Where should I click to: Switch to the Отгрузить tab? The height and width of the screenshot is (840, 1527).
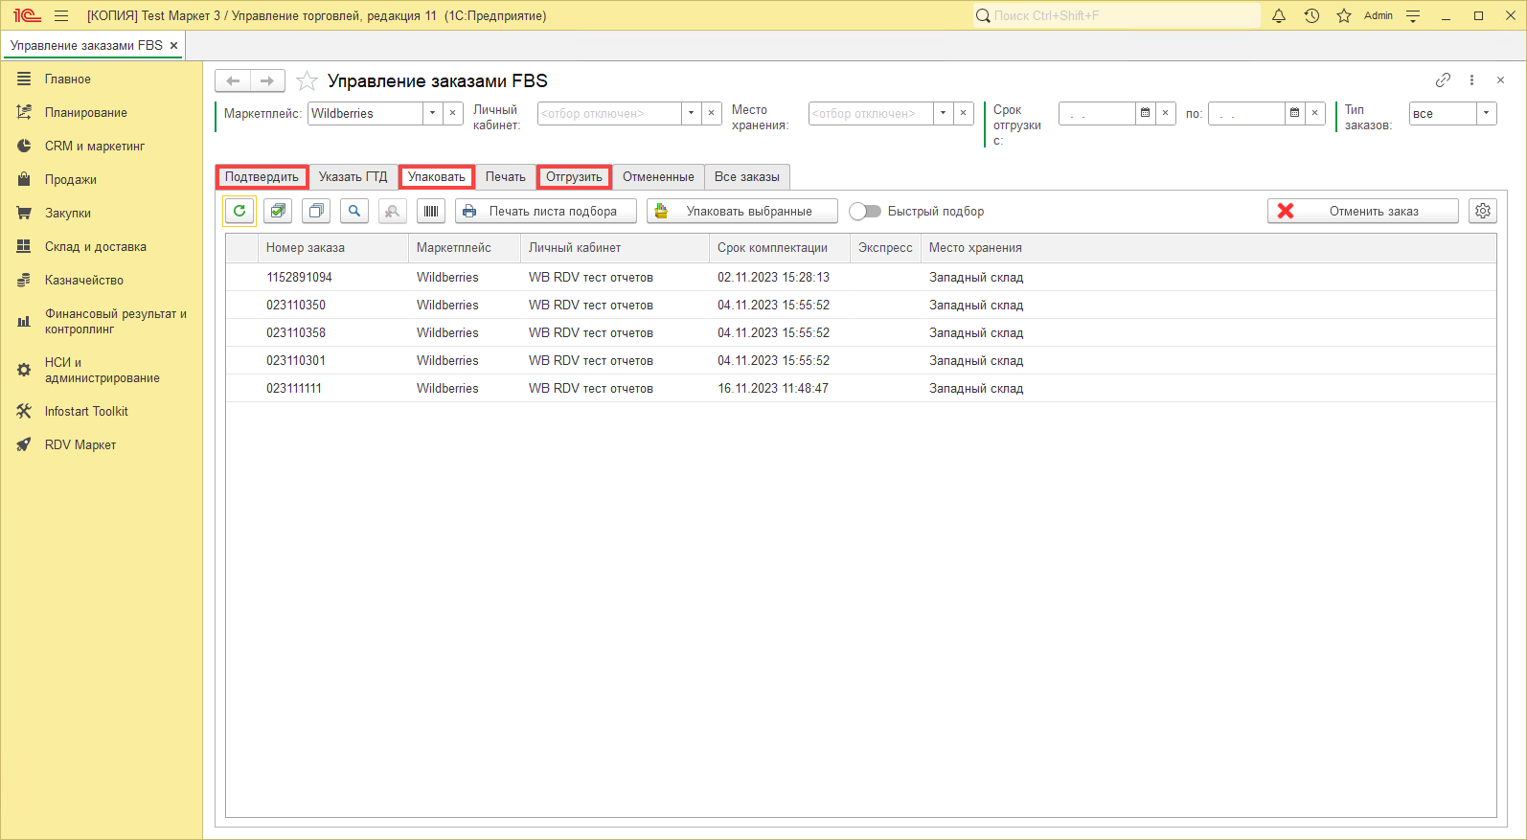pyautogui.click(x=574, y=176)
